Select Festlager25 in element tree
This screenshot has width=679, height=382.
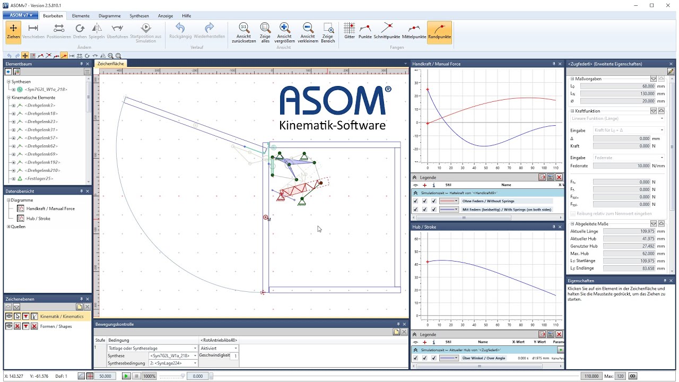pyautogui.click(x=38, y=178)
